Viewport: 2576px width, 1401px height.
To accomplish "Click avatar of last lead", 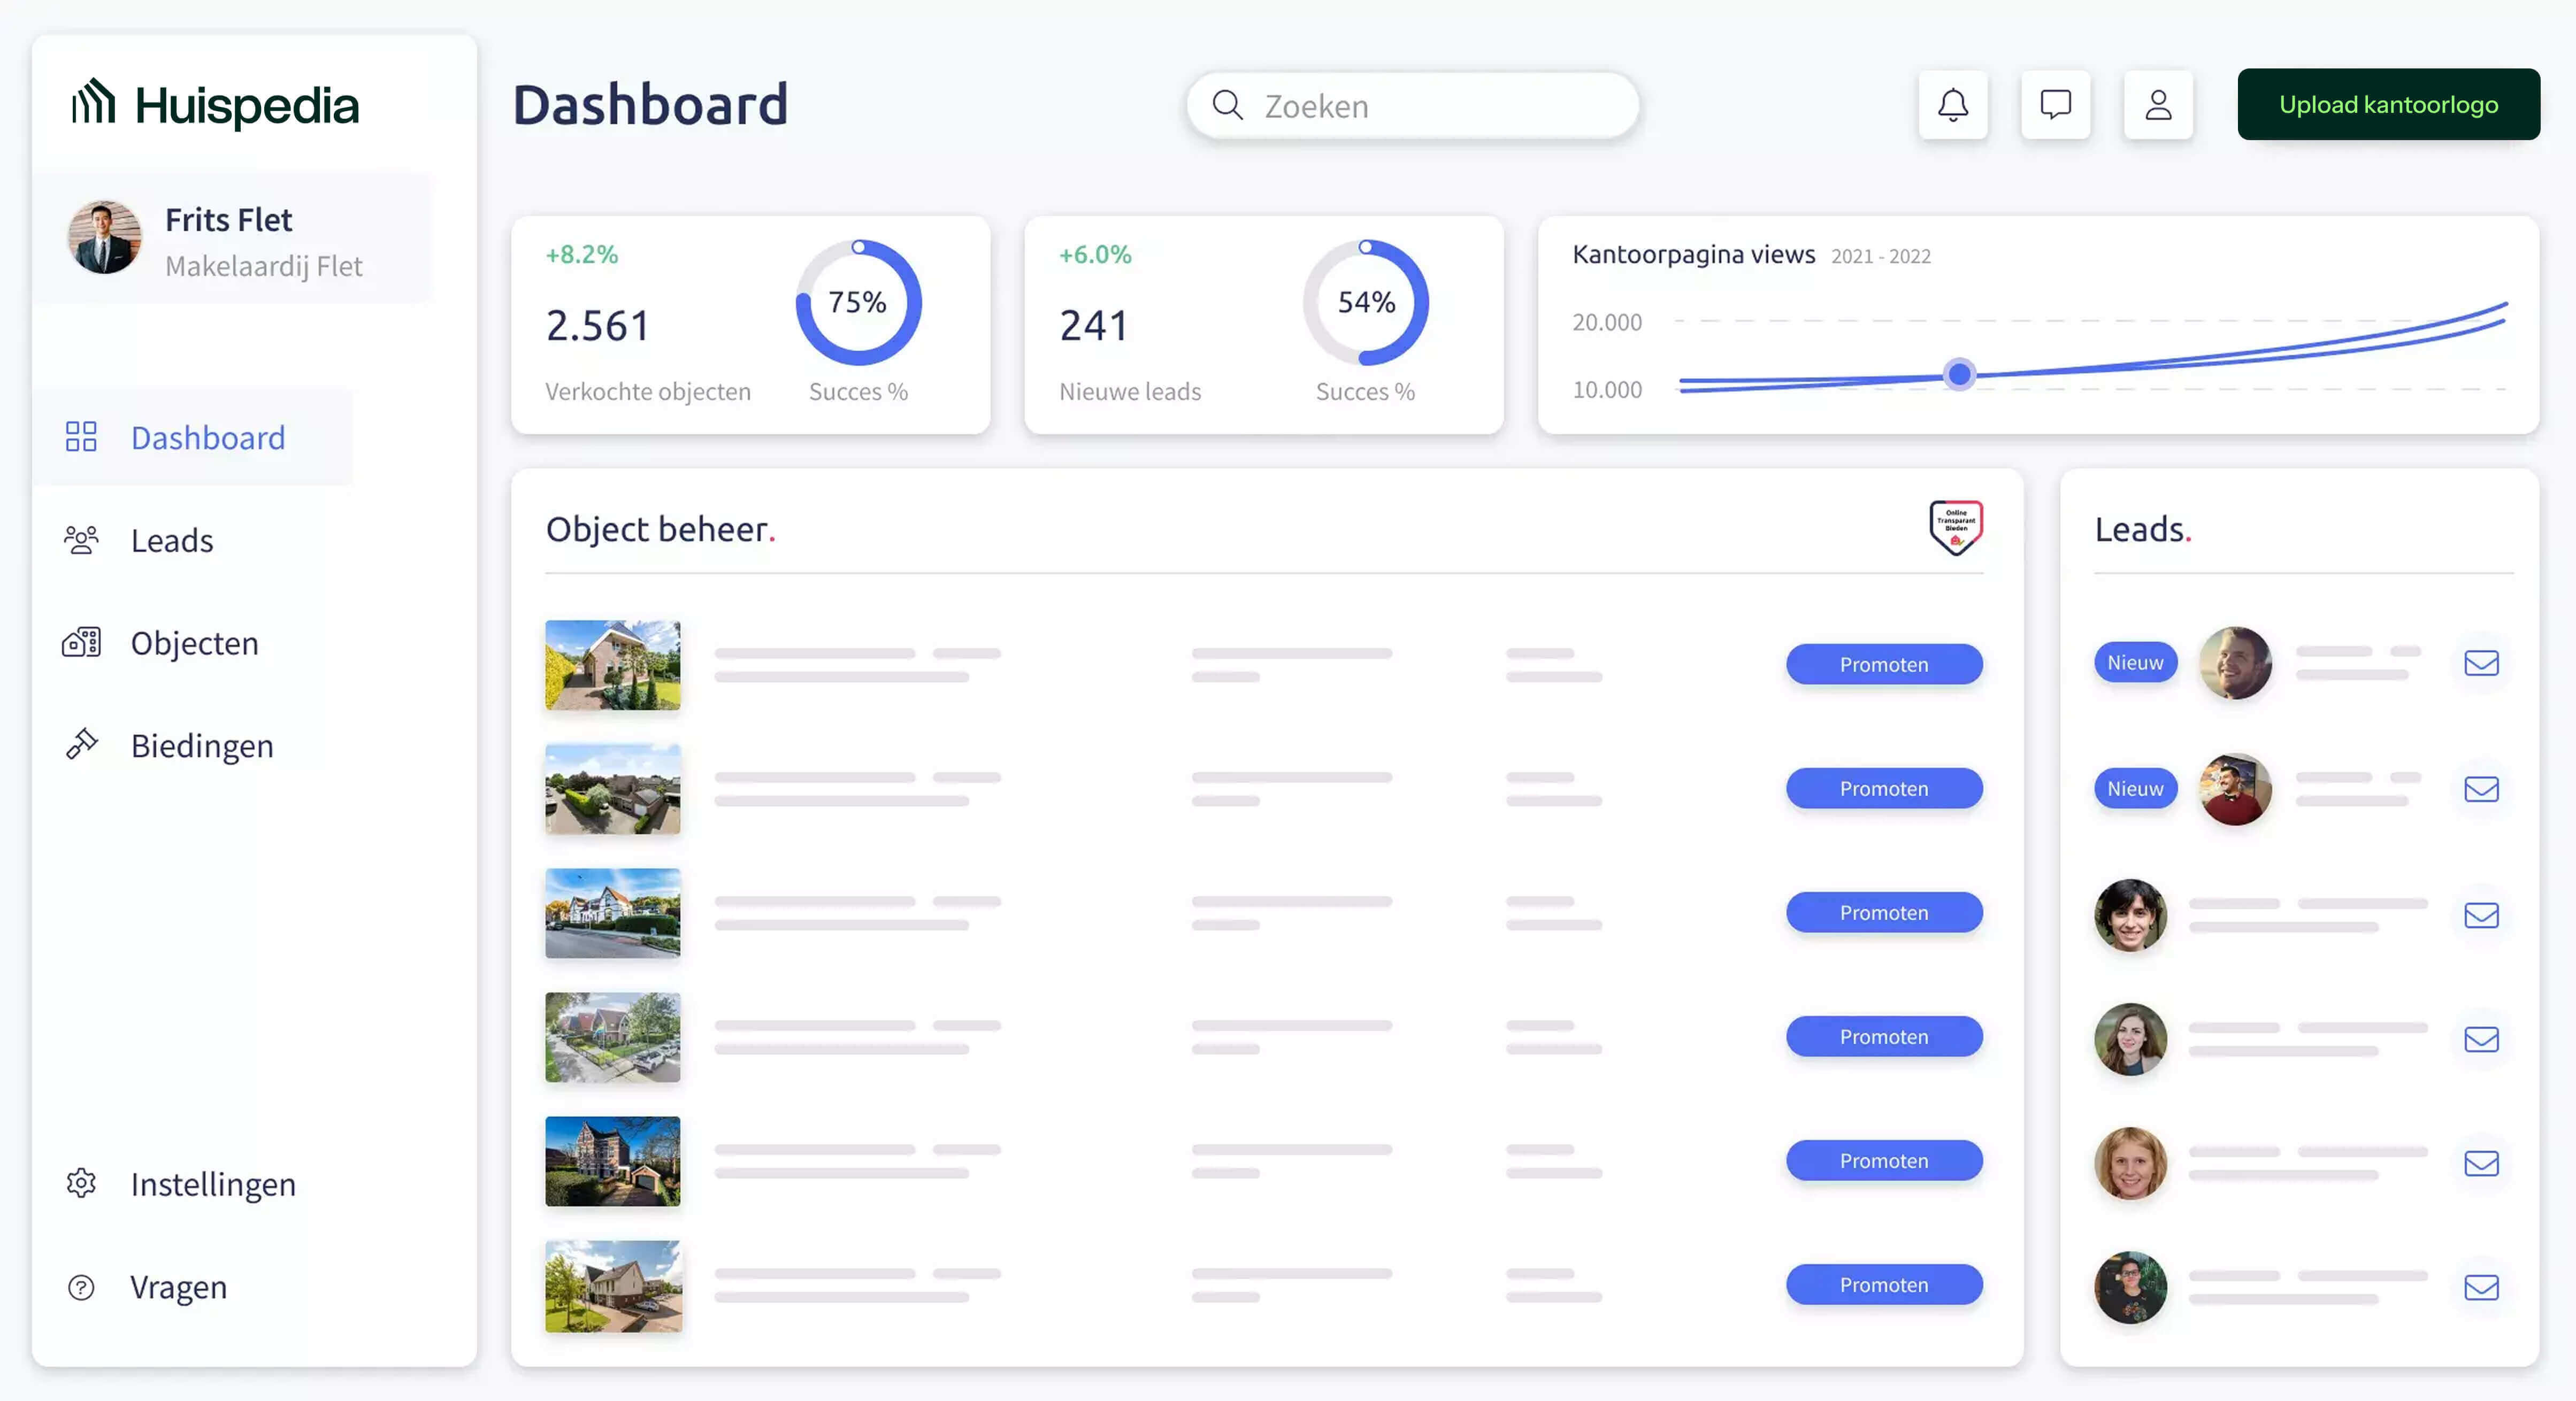I will (2130, 1287).
